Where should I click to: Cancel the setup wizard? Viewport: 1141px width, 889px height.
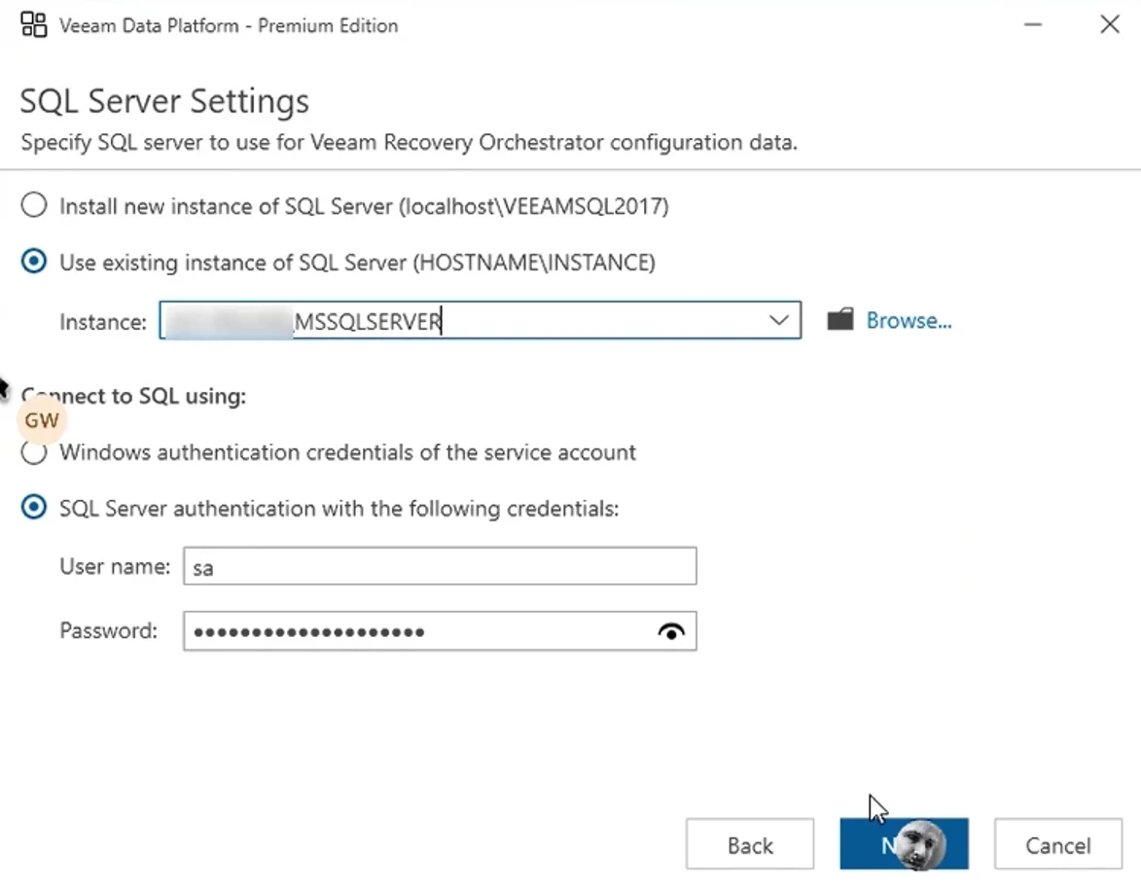[1058, 844]
